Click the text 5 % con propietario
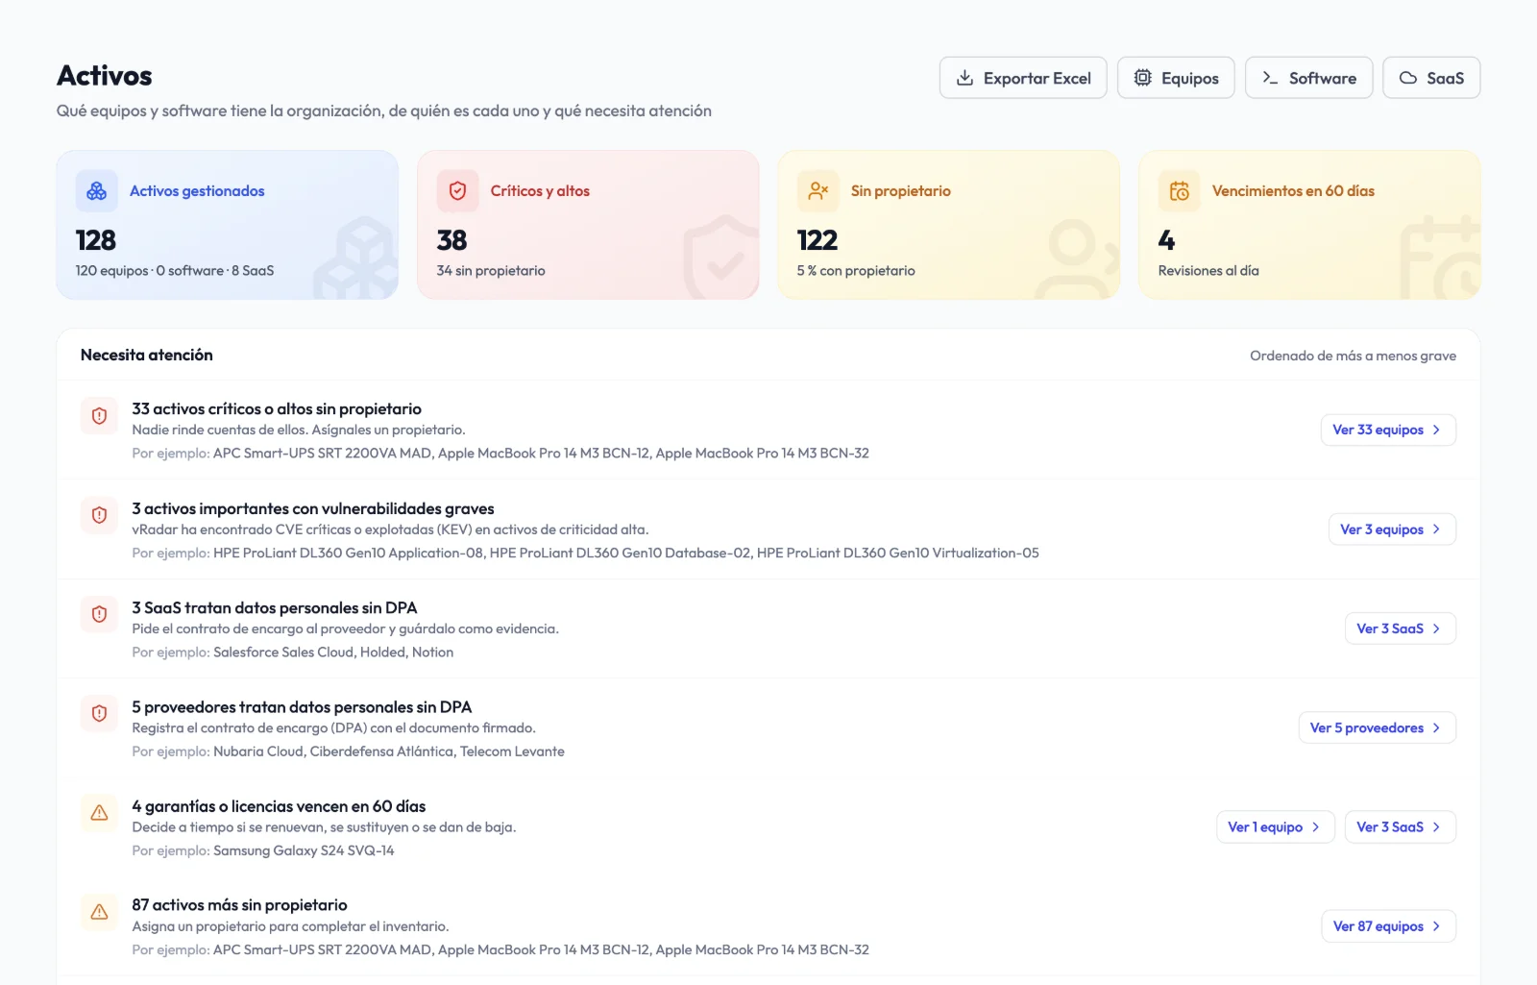This screenshot has height=985, width=1537. [856, 271]
